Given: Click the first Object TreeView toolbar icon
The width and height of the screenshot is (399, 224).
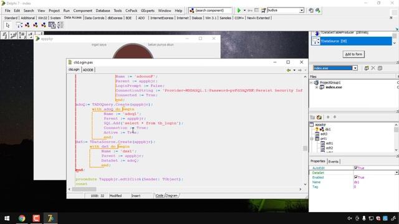Looking at the screenshot, I should [x=312, y=117].
